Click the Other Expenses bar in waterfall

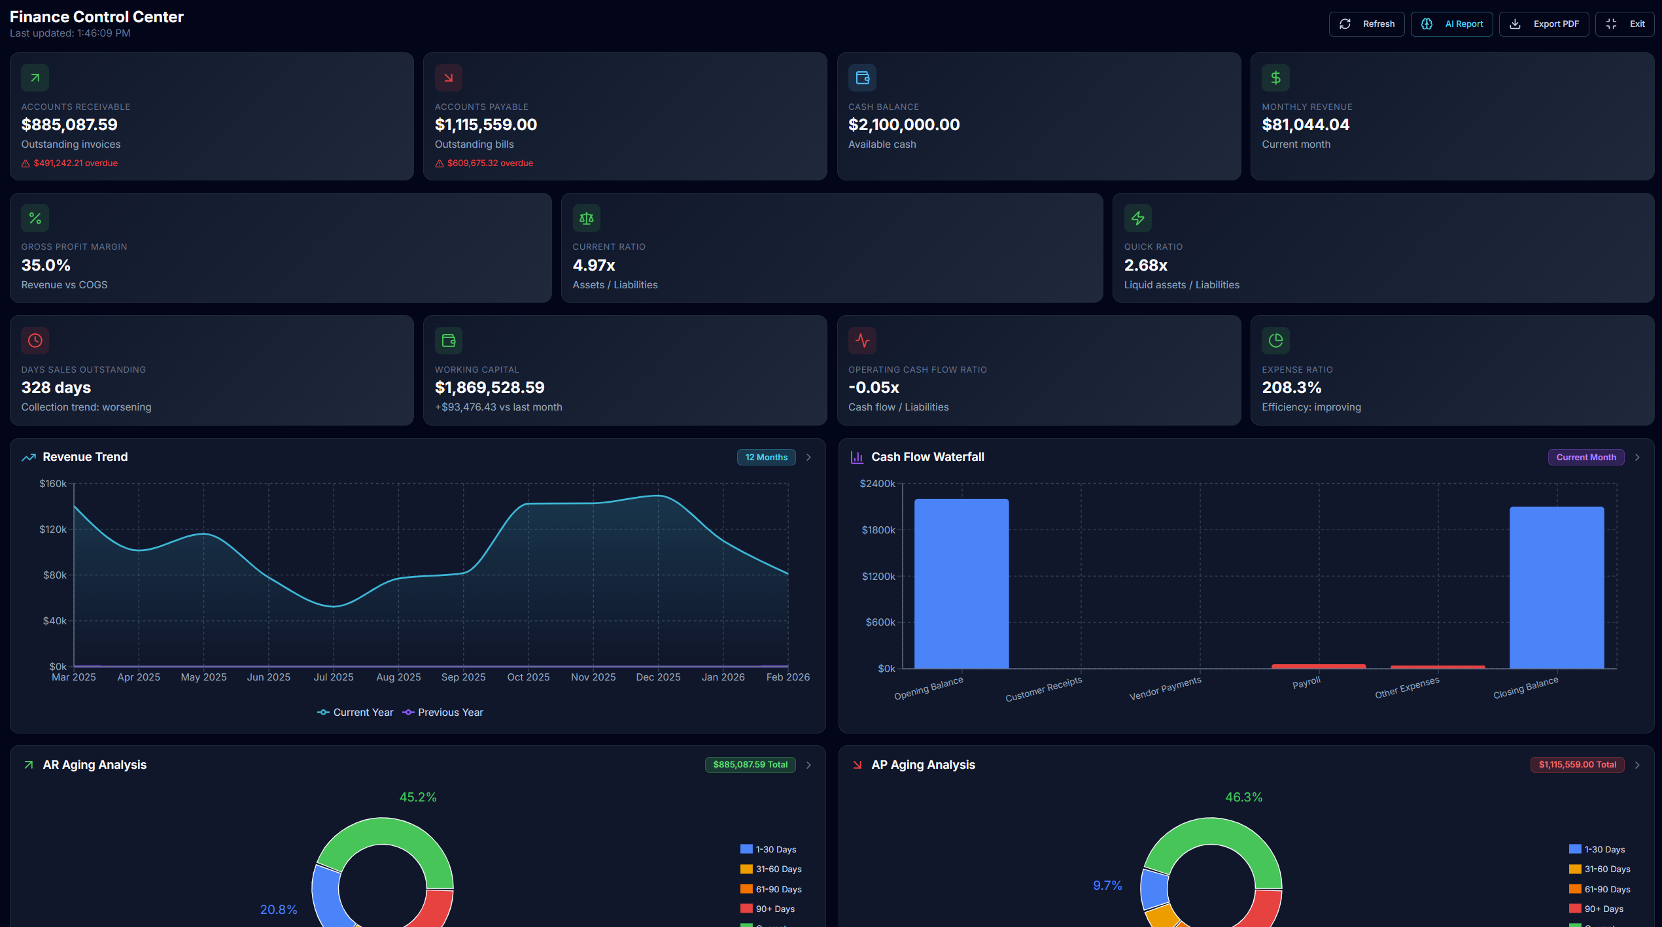coord(1438,667)
